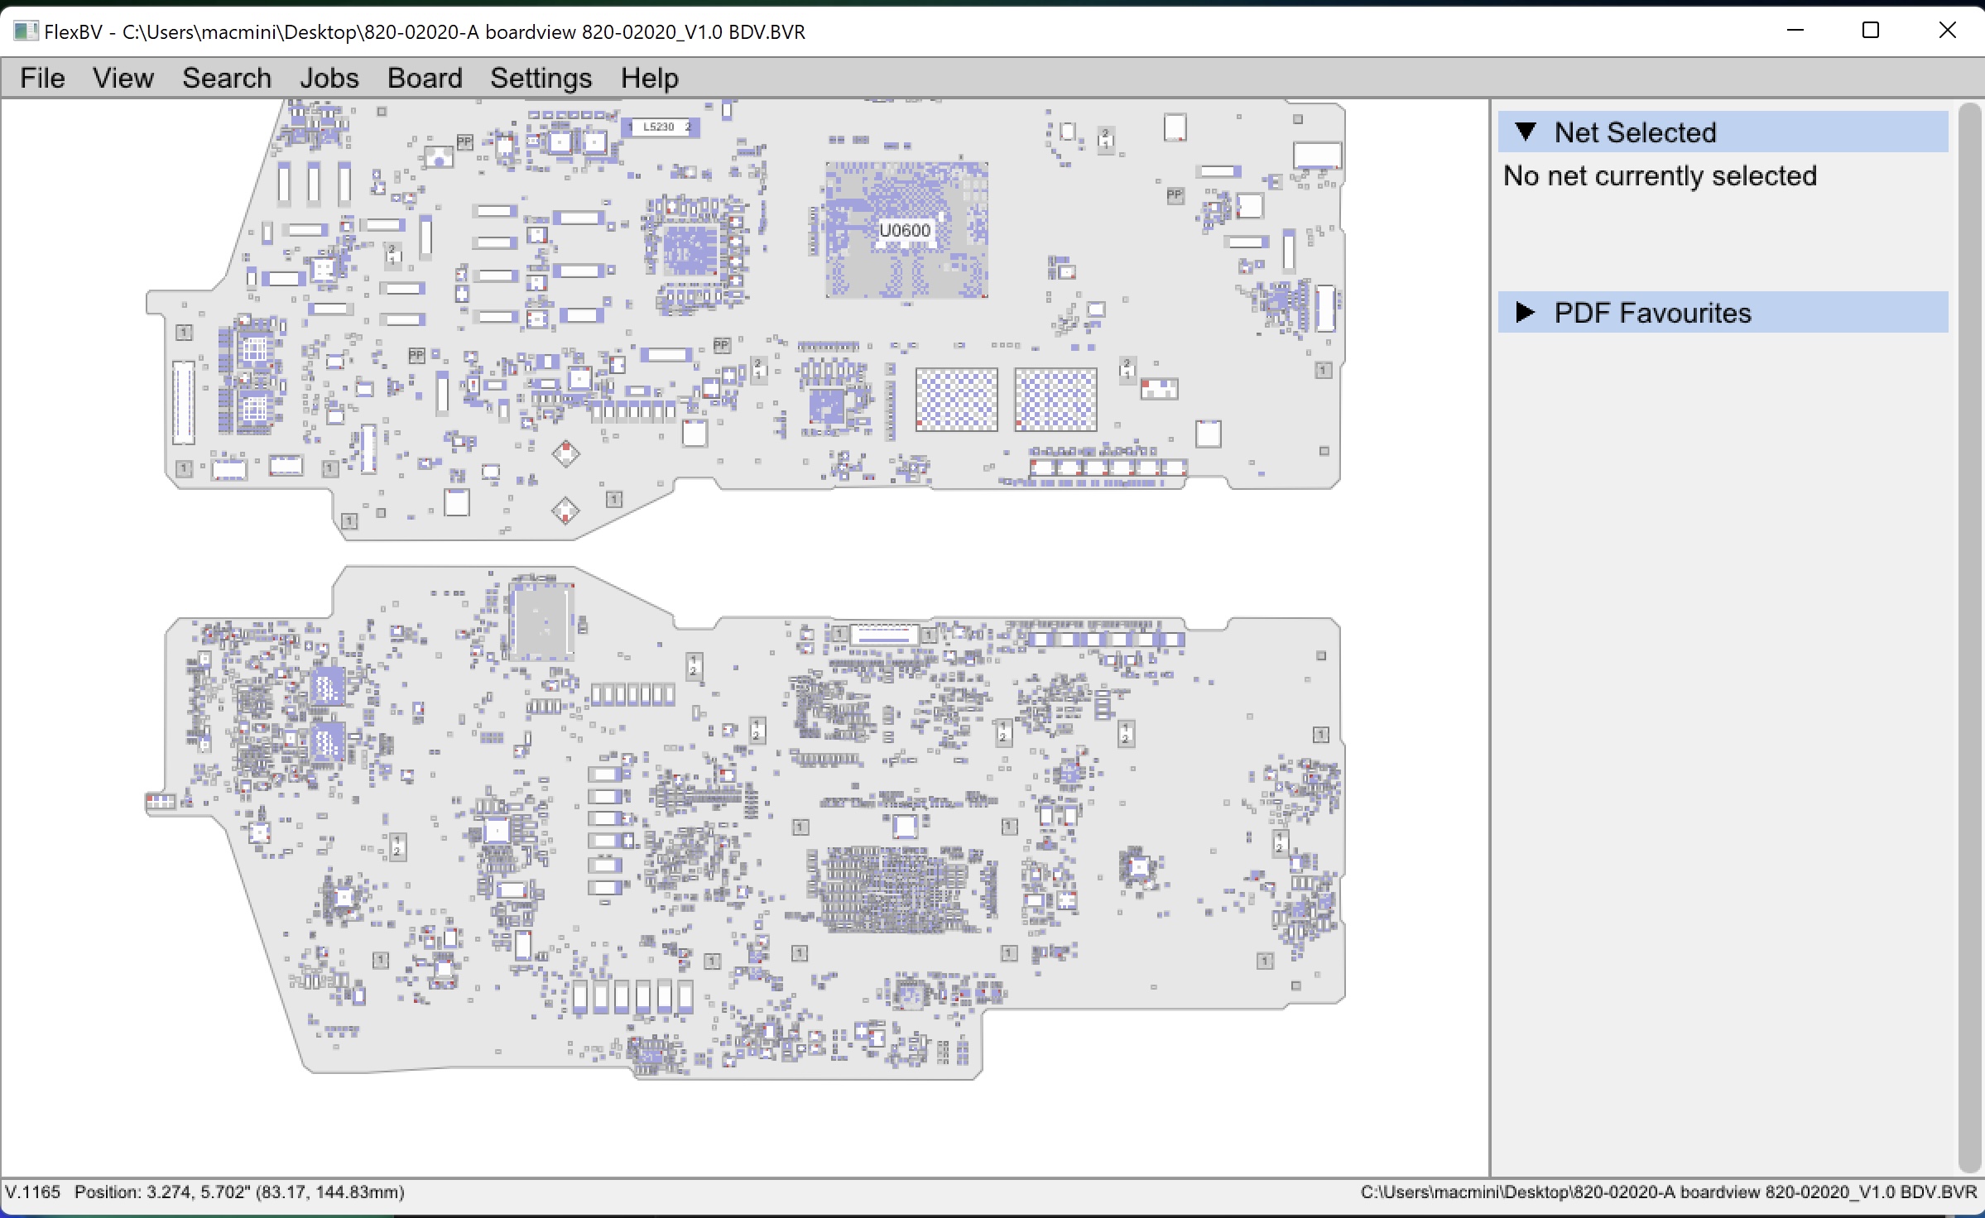
Task: Click the left checkered BGA chip below U0600
Action: (956, 400)
